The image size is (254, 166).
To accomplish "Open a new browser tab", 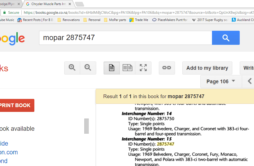I will (x=80, y=4).
